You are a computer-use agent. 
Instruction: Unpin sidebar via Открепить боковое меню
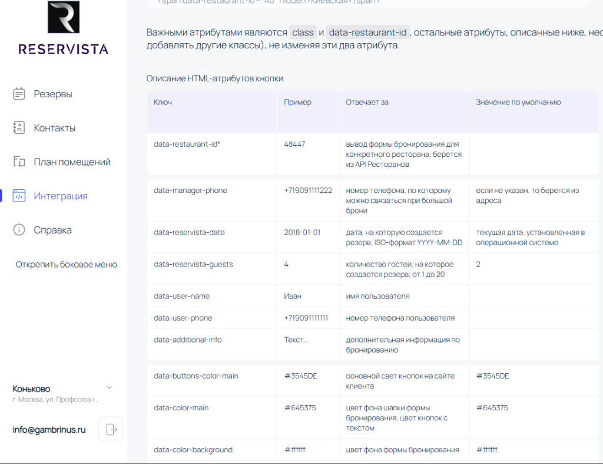point(67,265)
